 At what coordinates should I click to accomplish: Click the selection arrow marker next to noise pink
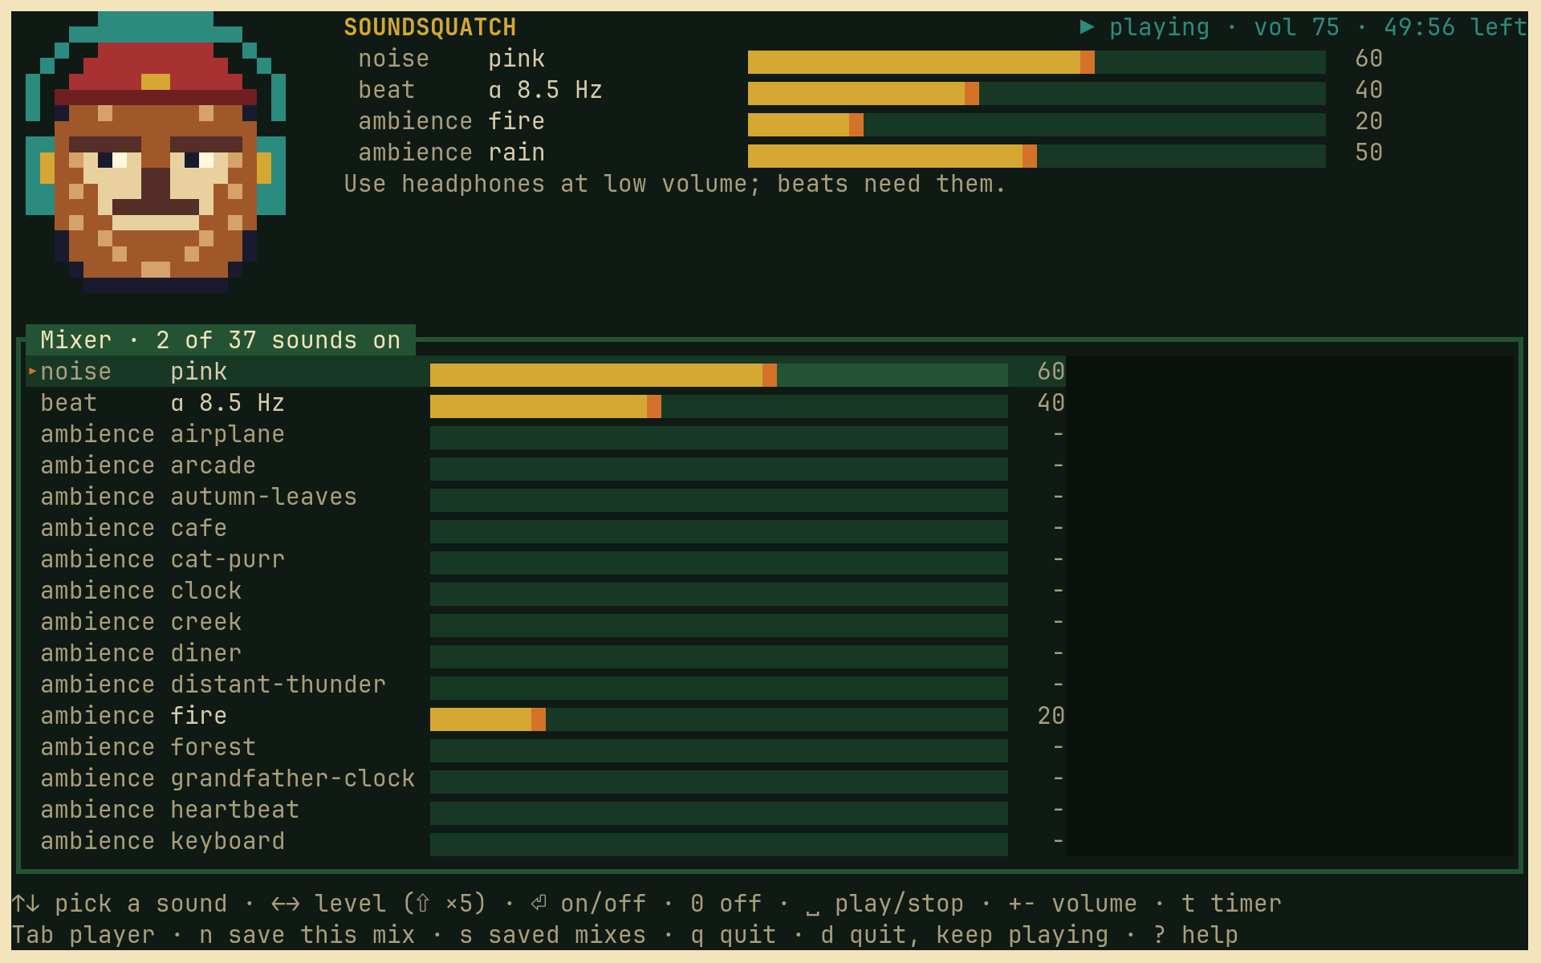tap(33, 371)
